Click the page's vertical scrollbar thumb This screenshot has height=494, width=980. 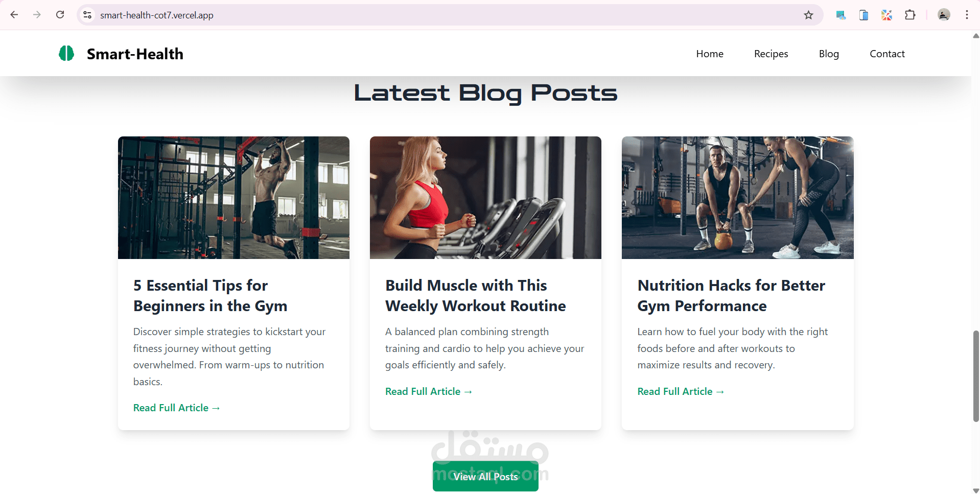[x=976, y=376]
